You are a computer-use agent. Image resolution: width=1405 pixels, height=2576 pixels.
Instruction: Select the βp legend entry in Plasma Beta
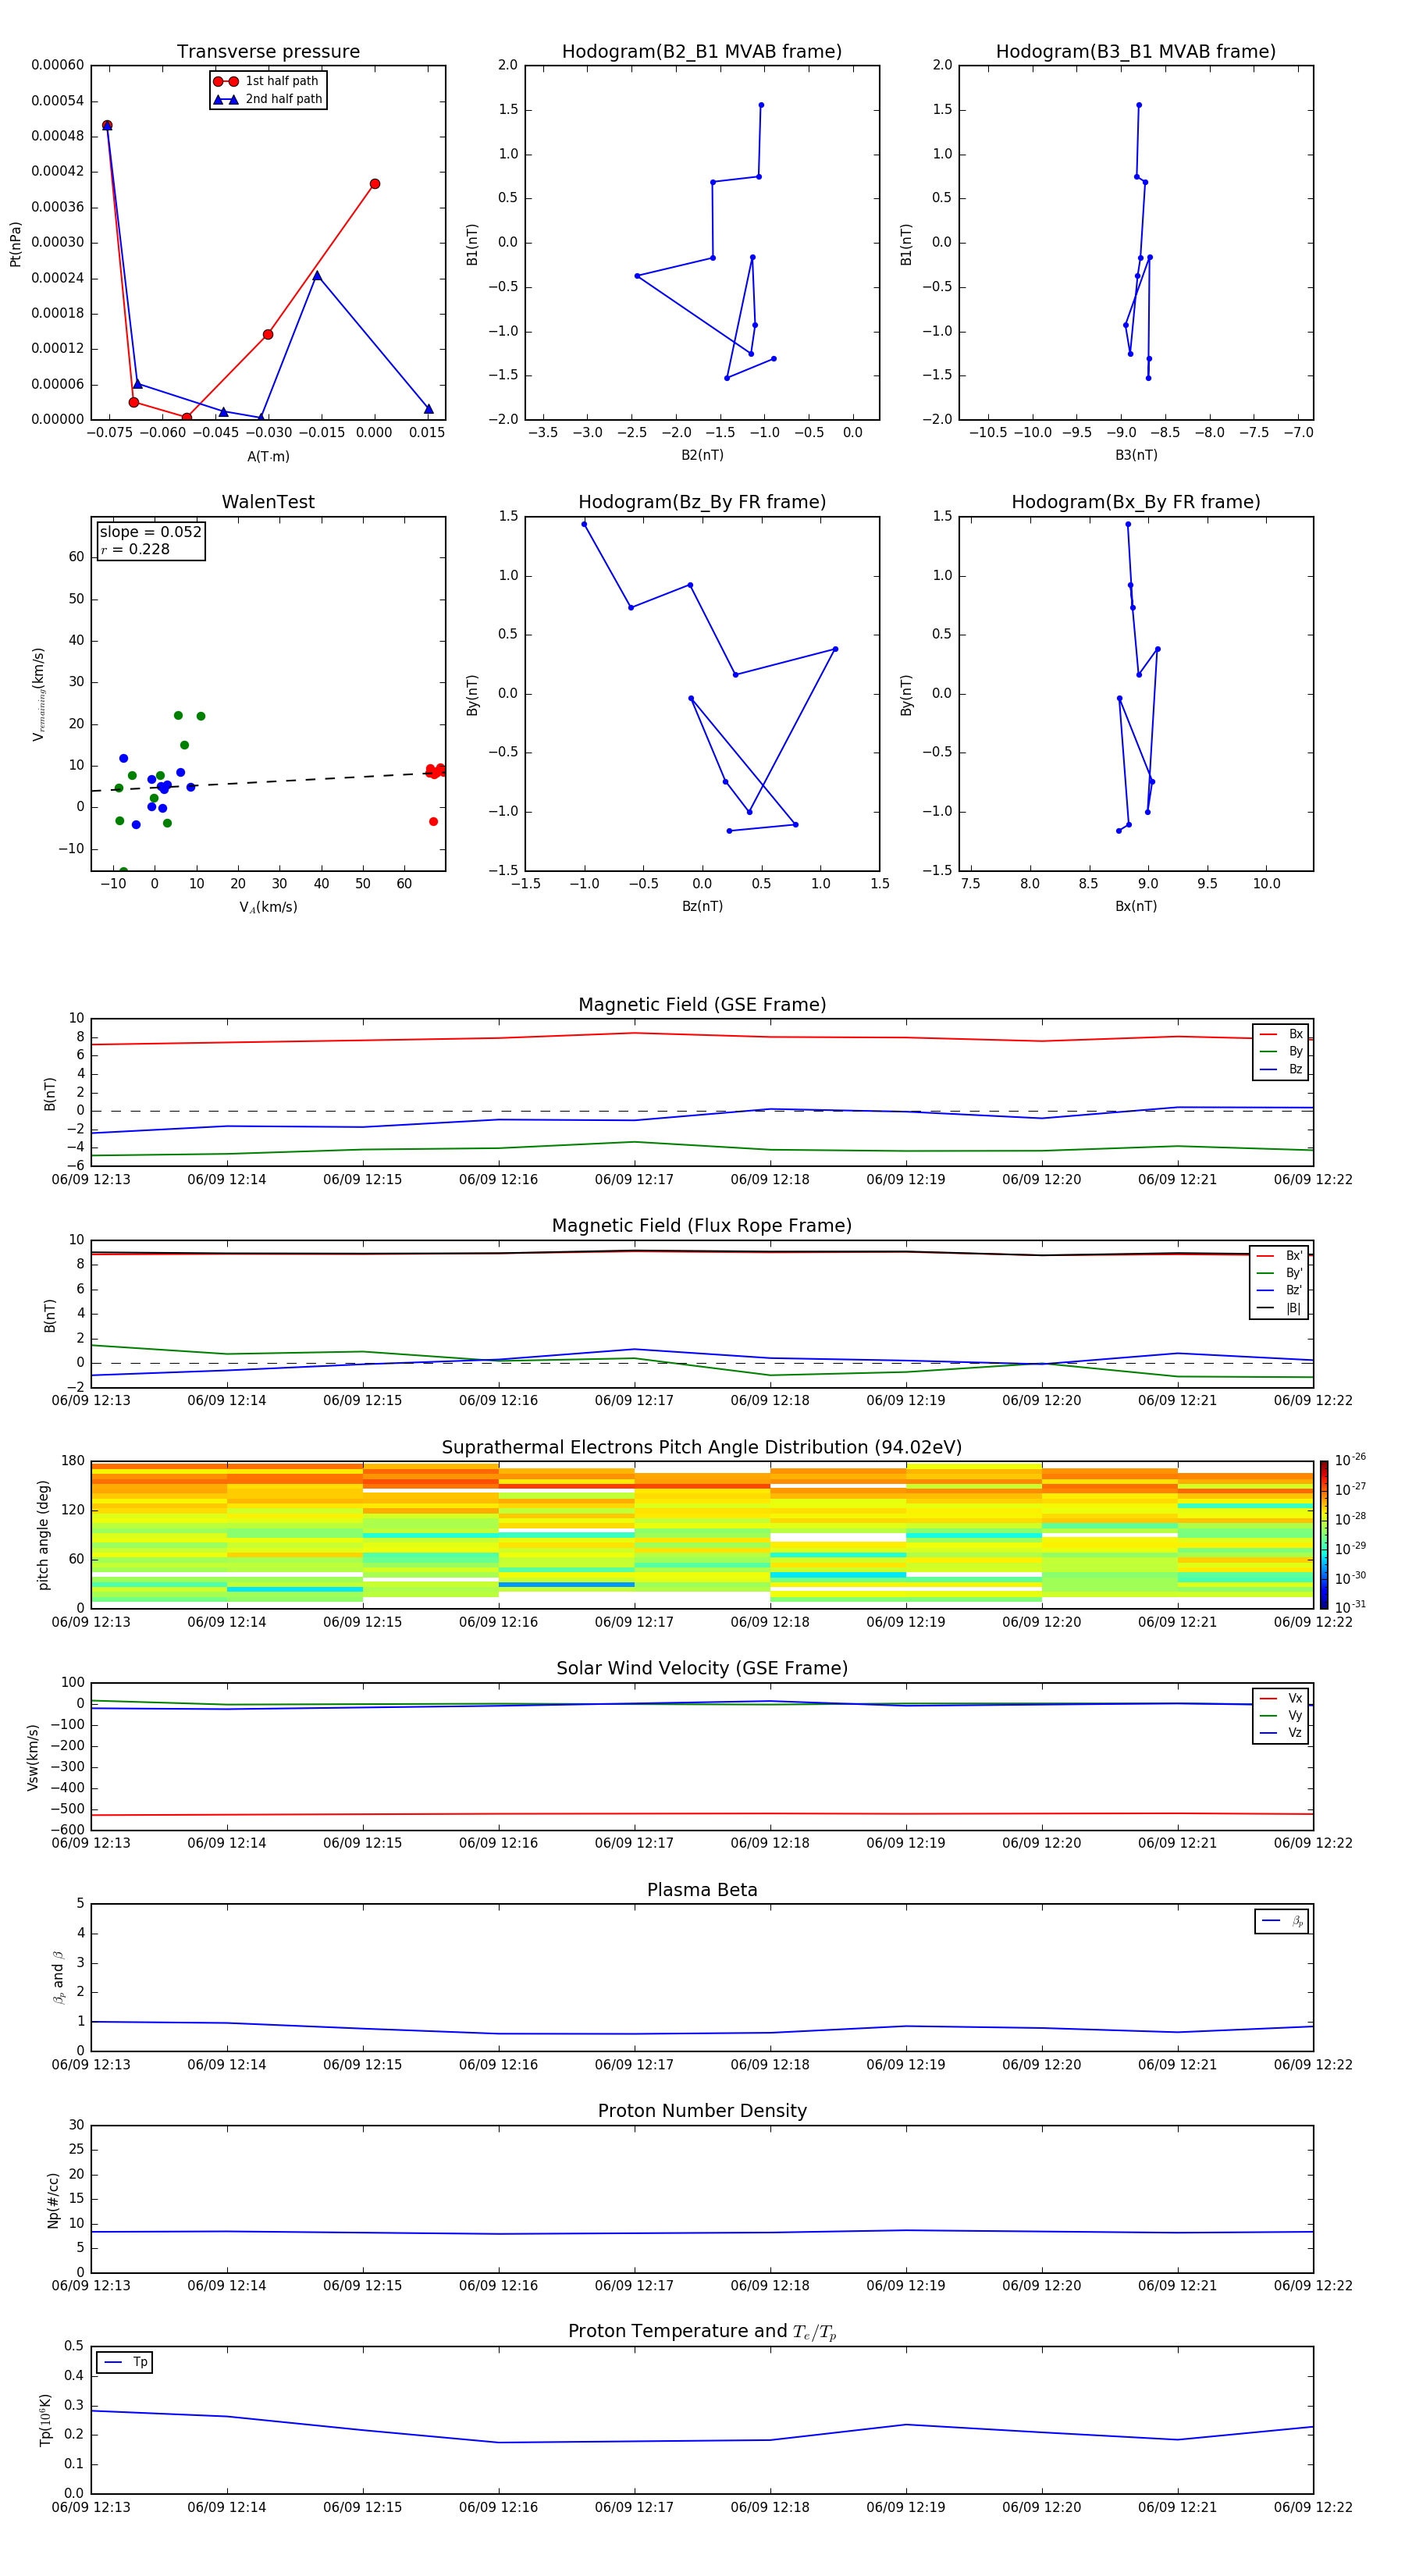(1282, 1921)
